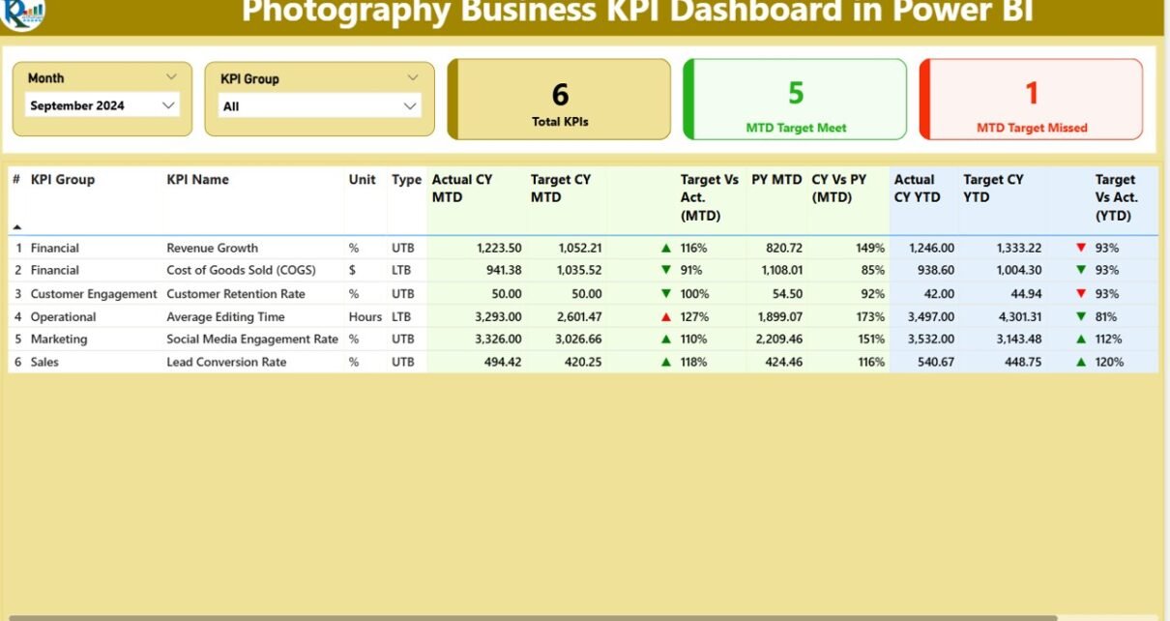
Task: Select the Total KPIs card
Action: click(x=560, y=100)
